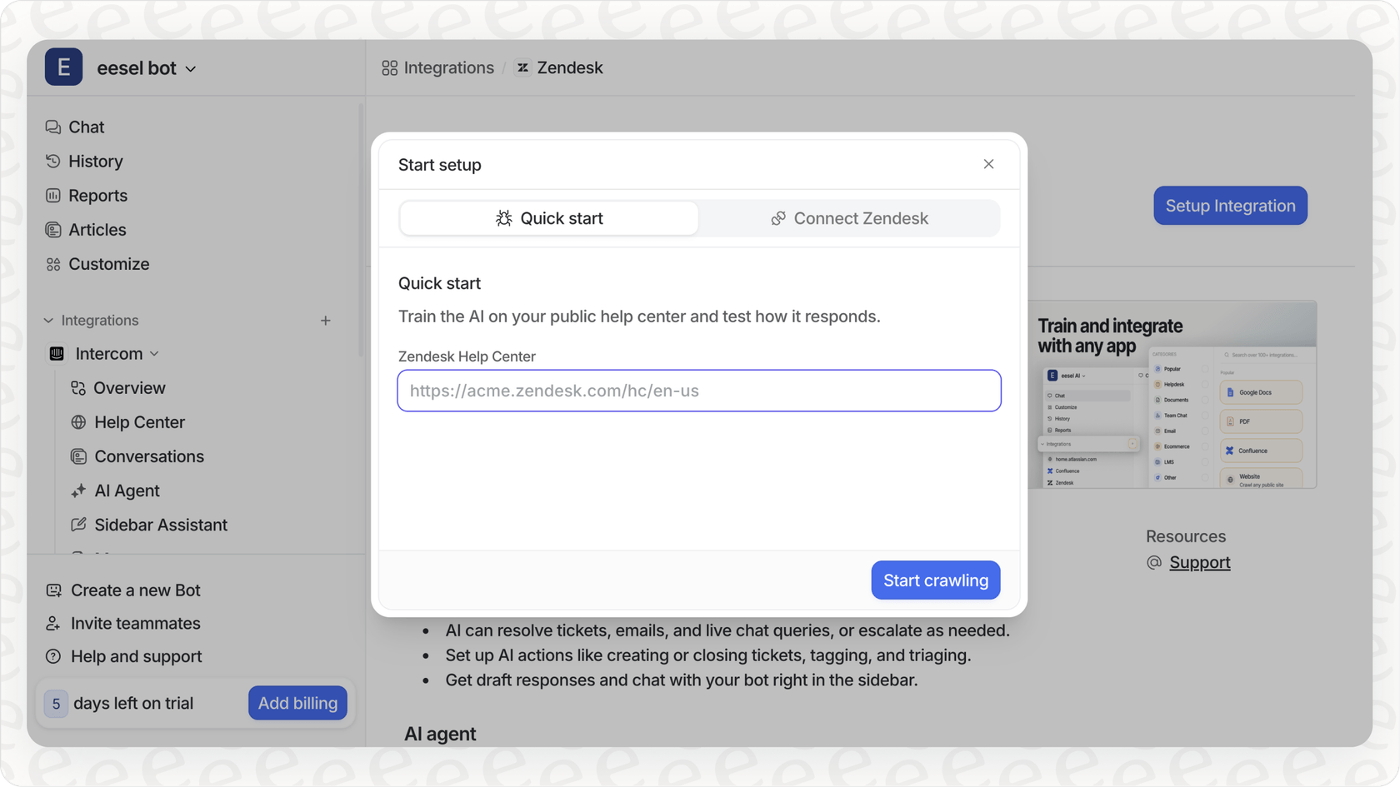Click the Zendesk icon in the breadcrumb

coord(523,67)
